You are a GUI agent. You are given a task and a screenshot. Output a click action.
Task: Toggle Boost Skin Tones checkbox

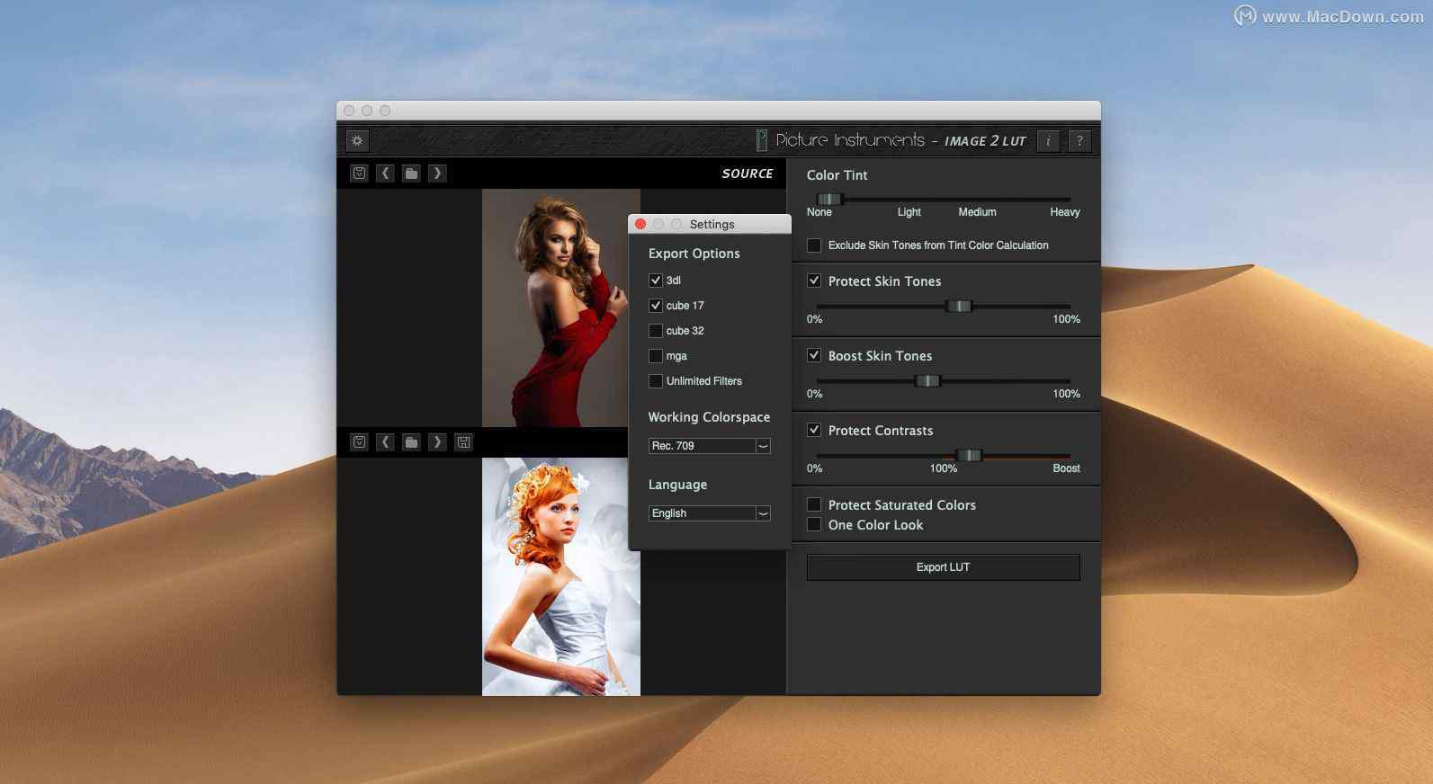tap(814, 355)
